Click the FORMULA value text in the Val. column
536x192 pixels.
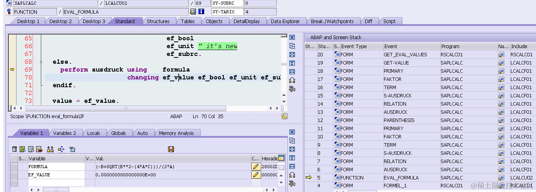pos(135,167)
